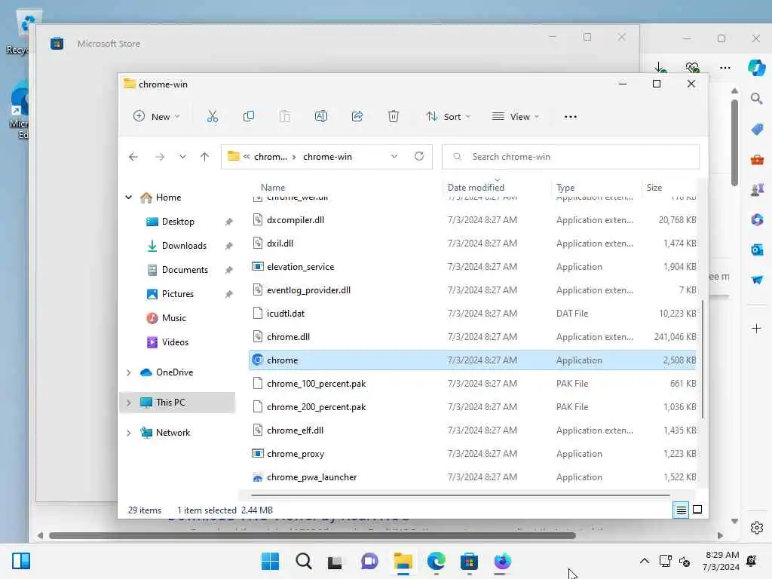Open the View layout dropdown
Viewport: 772px width, 579px height.
pos(516,117)
